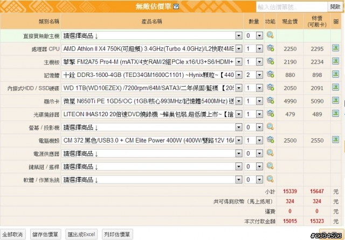
Task: Focus the 輸入估價單號 input field
Action: click(292, 7)
